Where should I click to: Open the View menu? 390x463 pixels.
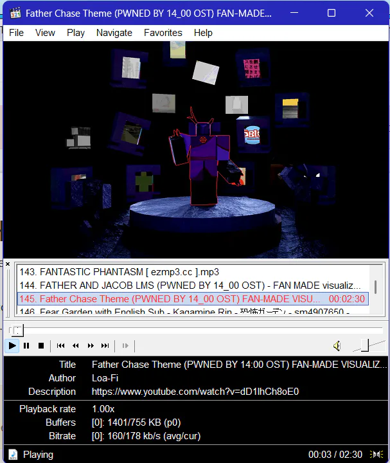coord(45,33)
